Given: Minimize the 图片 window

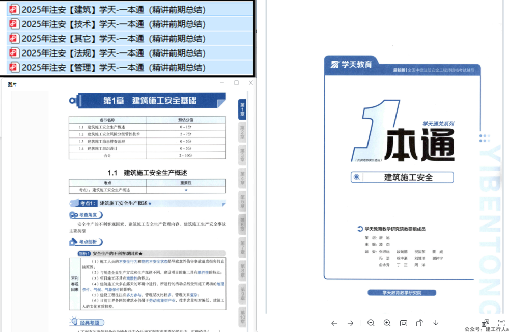Looking at the screenshot, I should tap(222, 82).
